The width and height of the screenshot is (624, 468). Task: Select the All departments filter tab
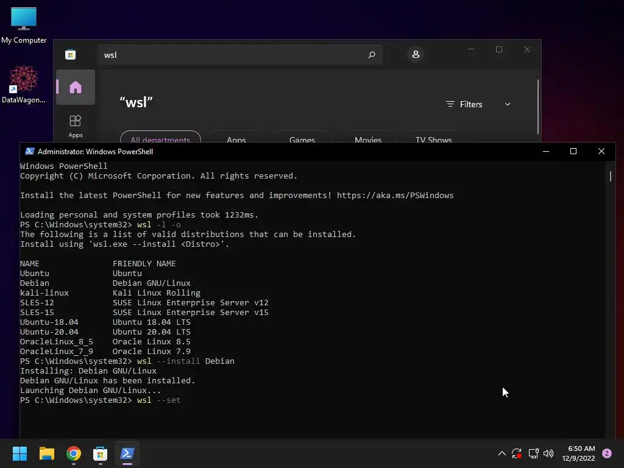point(160,137)
